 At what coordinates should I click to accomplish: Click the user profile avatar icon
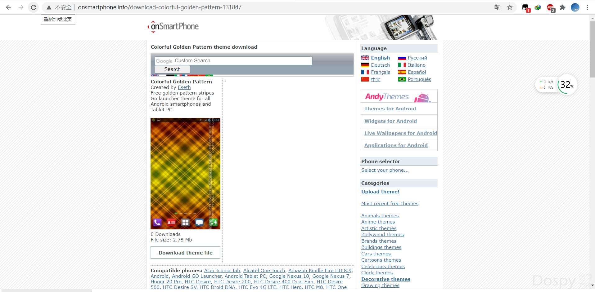point(575,7)
